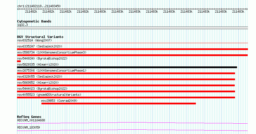The height and width of the screenshot is (134, 256).
Task: Select the DGV Structural Variants track title
Action: point(40,37)
